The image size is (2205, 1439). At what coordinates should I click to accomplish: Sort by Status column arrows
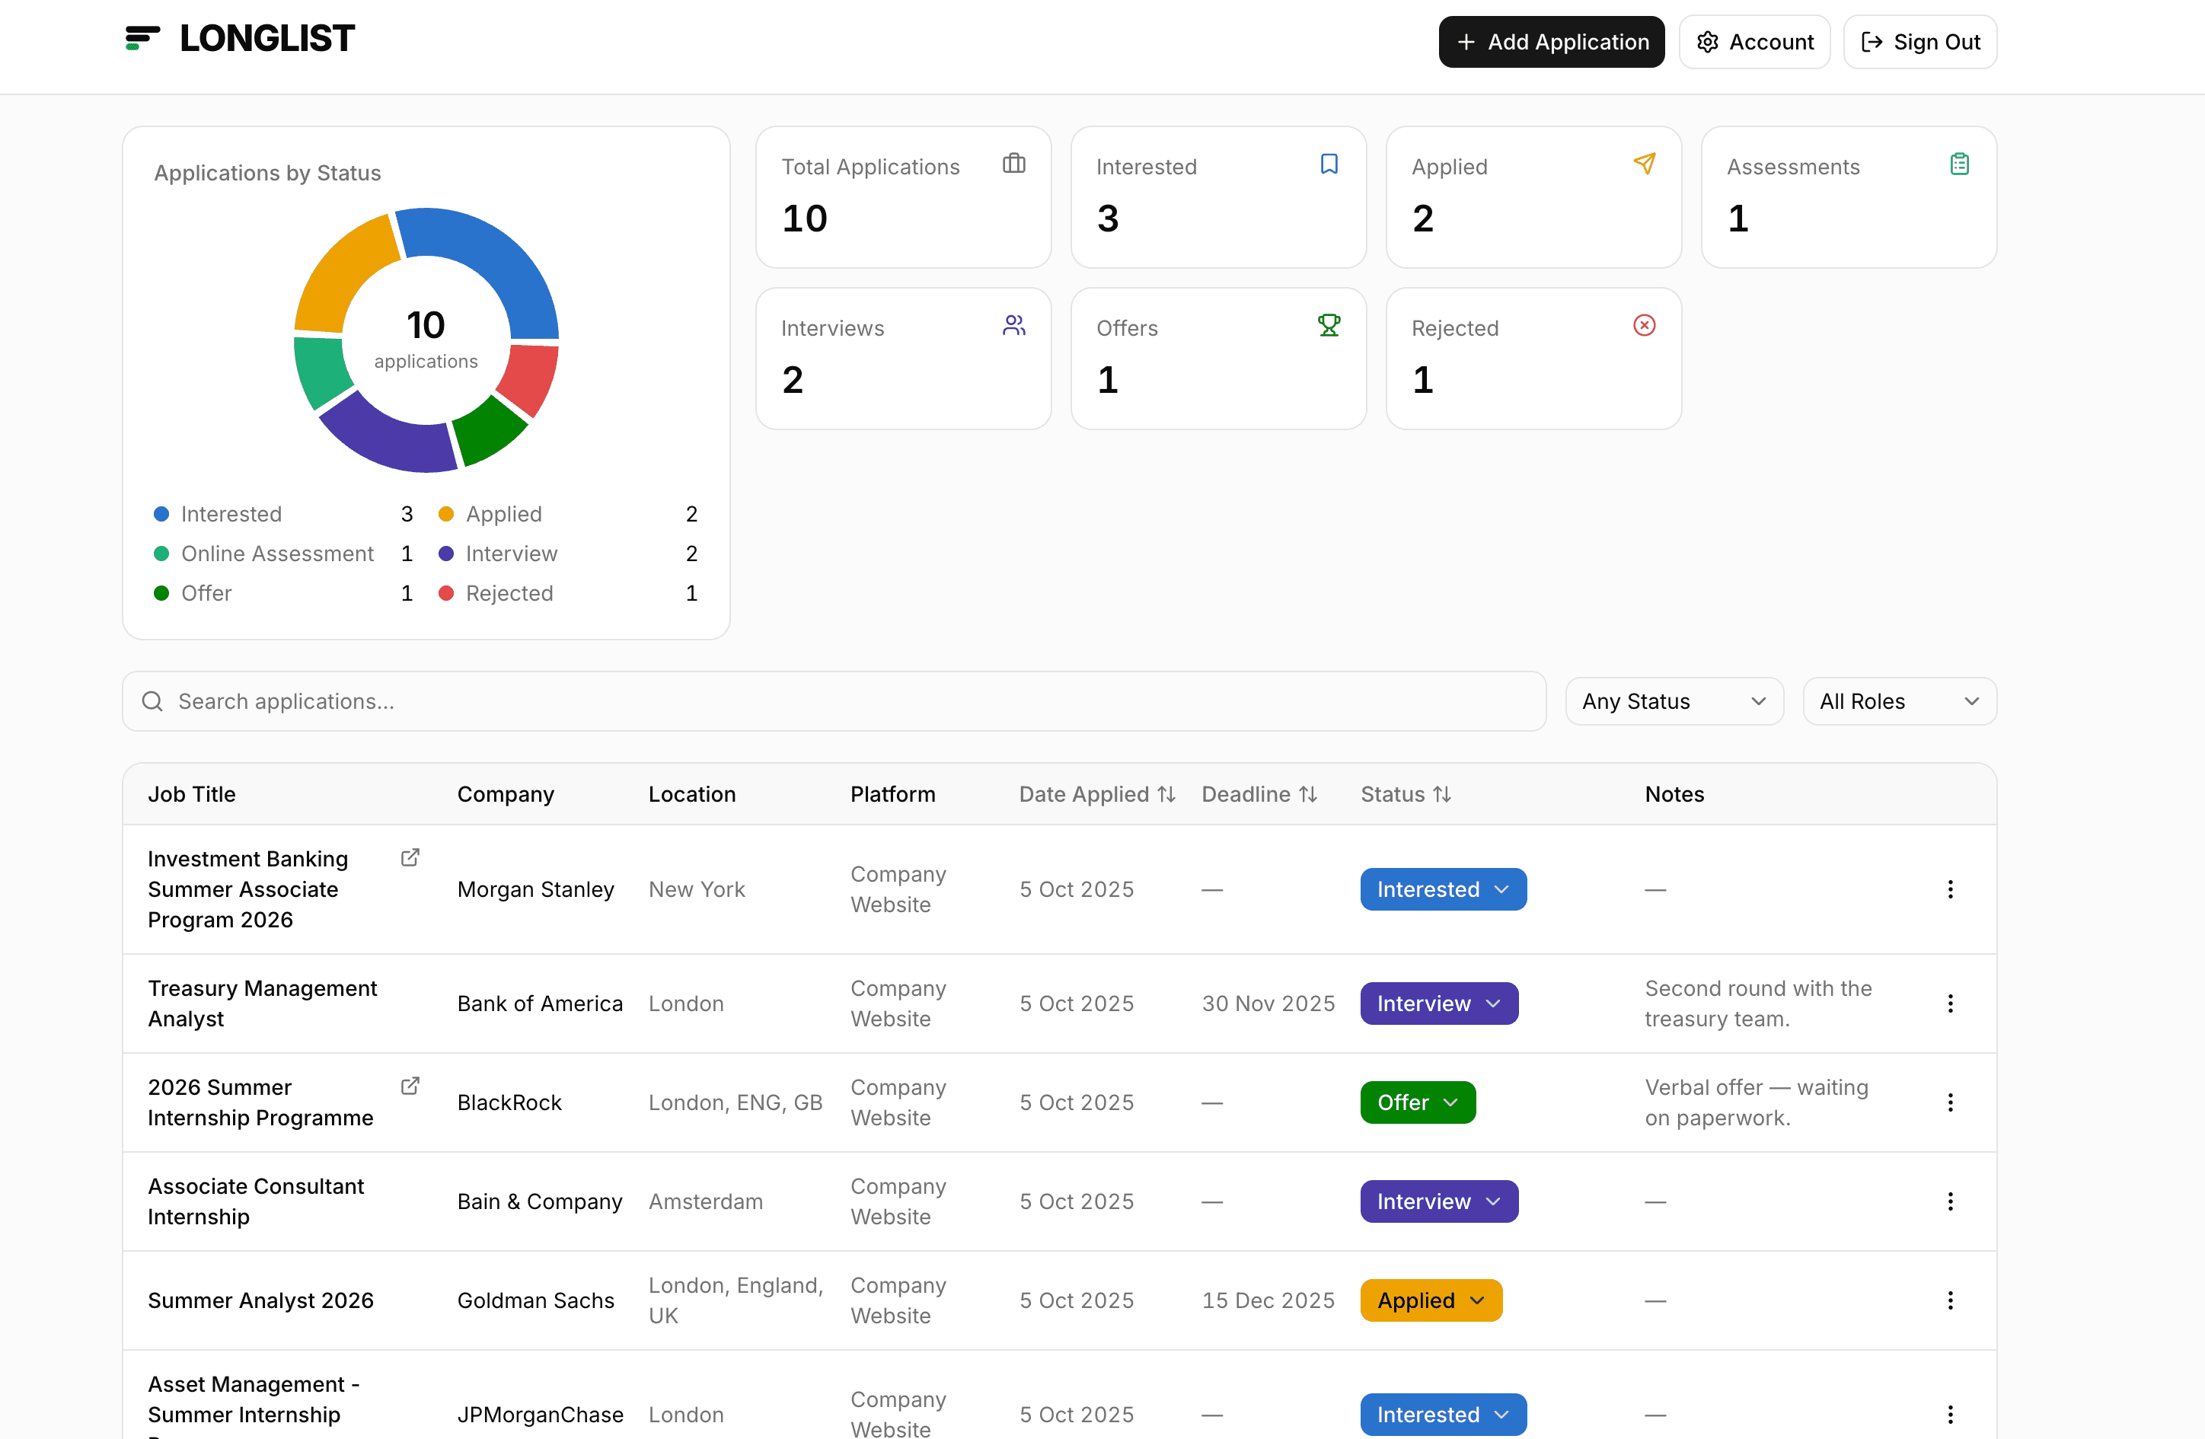(1441, 794)
